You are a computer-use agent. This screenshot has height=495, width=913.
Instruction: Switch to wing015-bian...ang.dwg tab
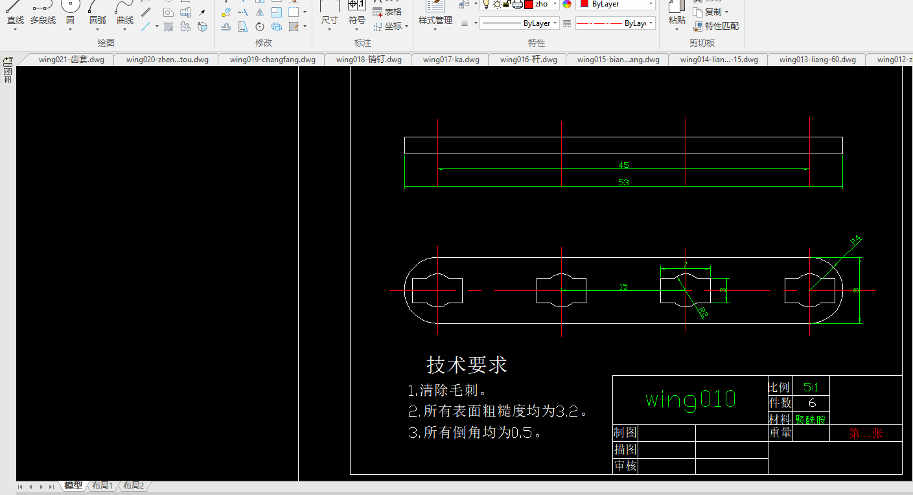pyautogui.click(x=618, y=60)
